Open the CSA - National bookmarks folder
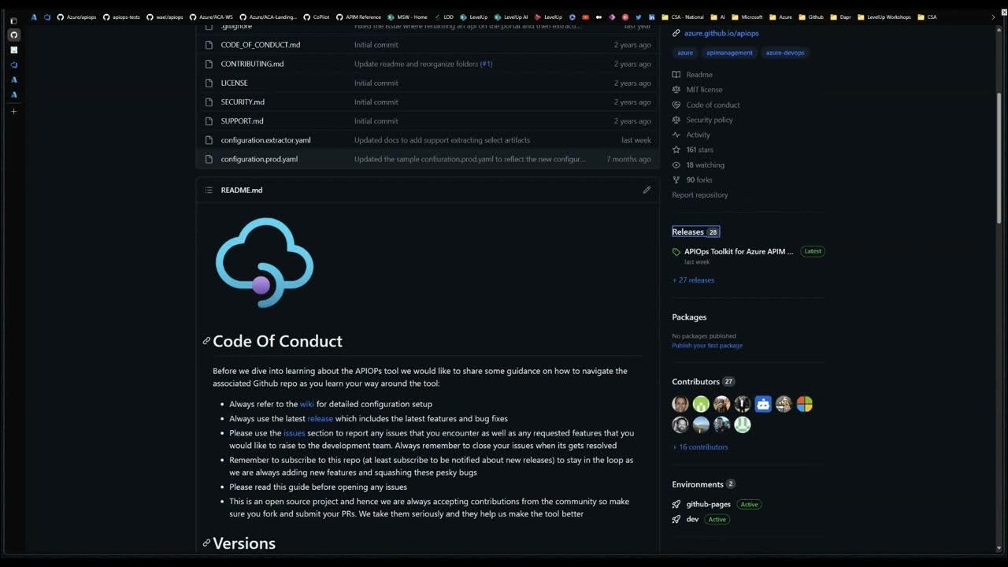Image resolution: width=1008 pixels, height=567 pixels. (683, 17)
